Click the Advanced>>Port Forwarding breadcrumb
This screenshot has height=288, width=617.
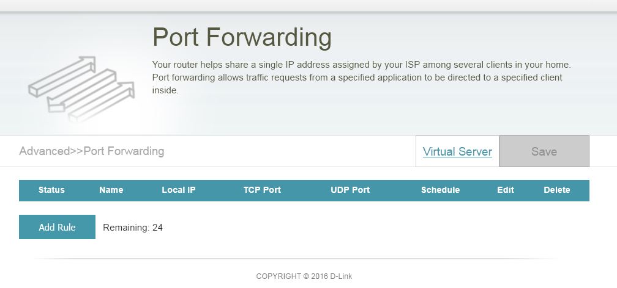[x=92, y=151]
